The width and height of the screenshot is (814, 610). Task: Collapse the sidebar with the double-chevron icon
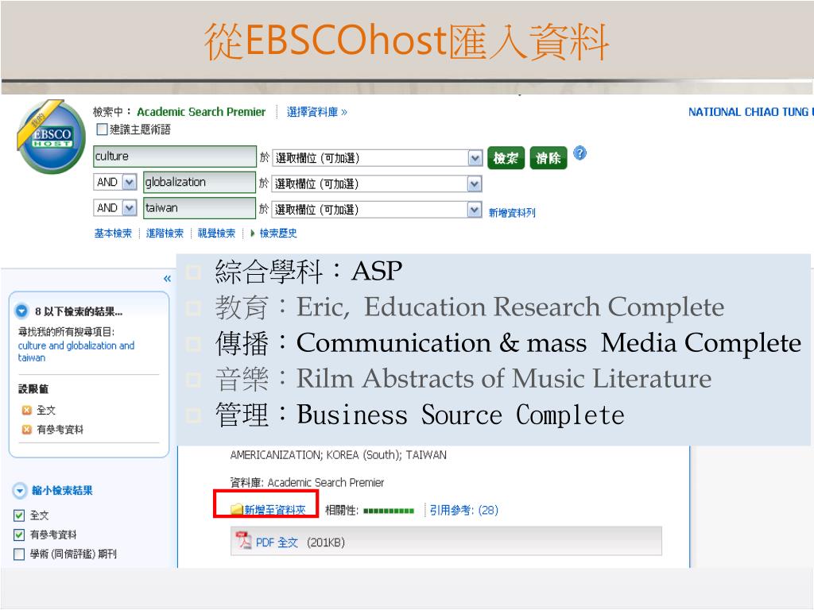[x=167, y=279]
